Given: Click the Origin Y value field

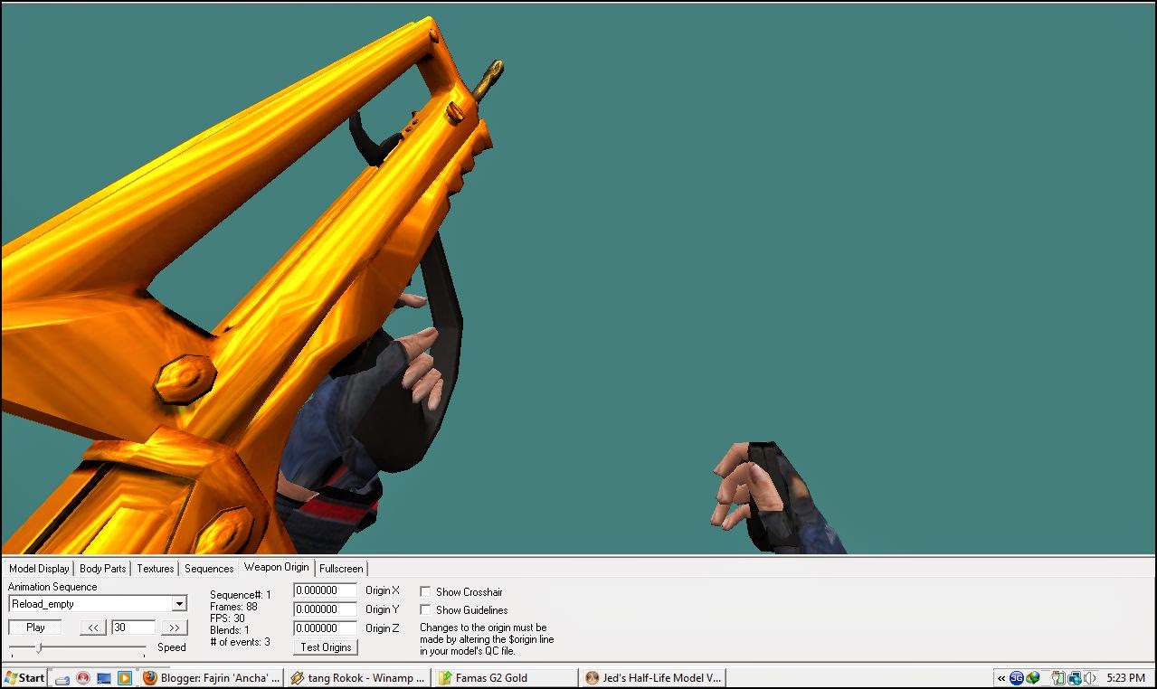Looking at the screenshot, I should pyautogui.click(x=325, y=609).
